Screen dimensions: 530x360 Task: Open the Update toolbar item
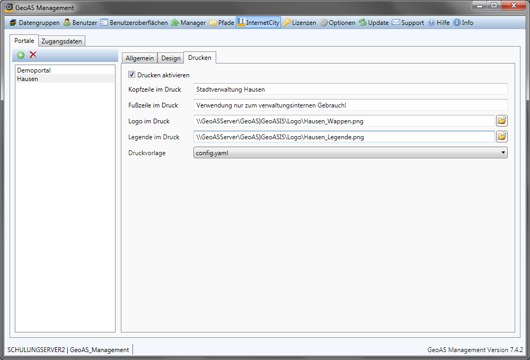pos(374,23)
